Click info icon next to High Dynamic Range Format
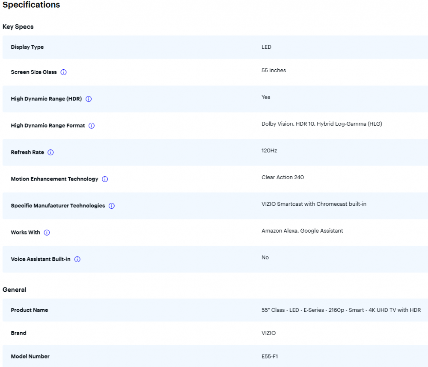The width and height of the screenshot is (428, 367). pos(91,126)
